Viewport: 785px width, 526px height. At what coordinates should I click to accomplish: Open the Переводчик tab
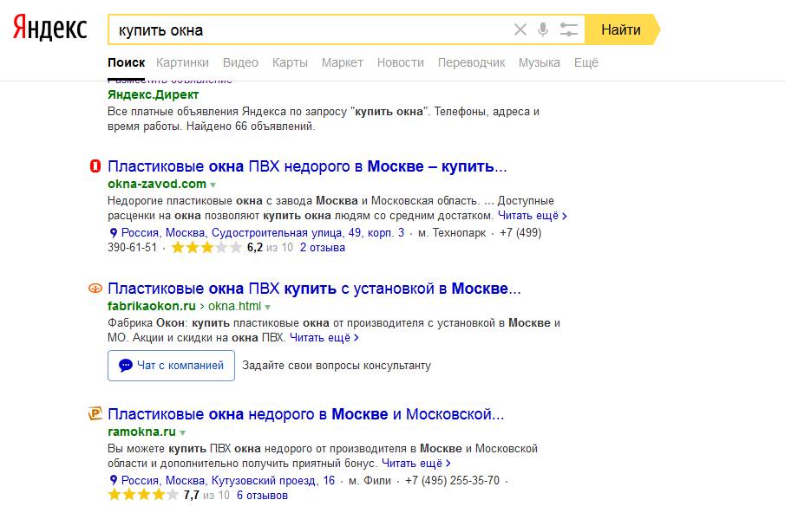(471, 62)
